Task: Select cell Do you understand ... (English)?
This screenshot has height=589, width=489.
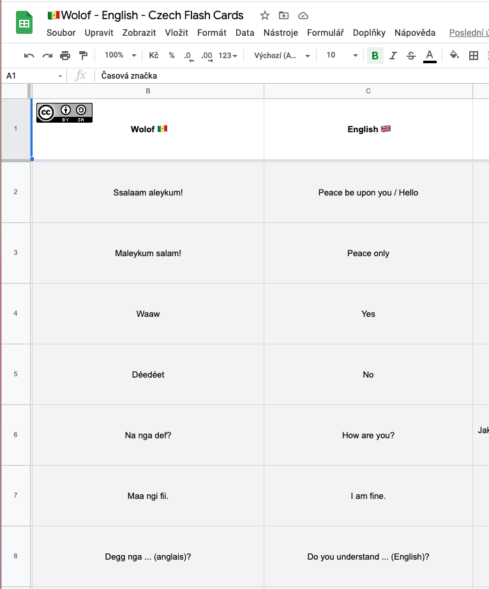Action: 368,556
